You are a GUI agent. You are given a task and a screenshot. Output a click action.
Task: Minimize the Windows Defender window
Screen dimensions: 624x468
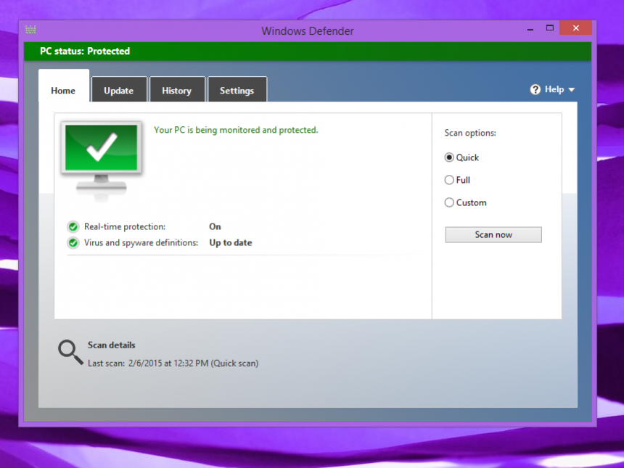530,28
